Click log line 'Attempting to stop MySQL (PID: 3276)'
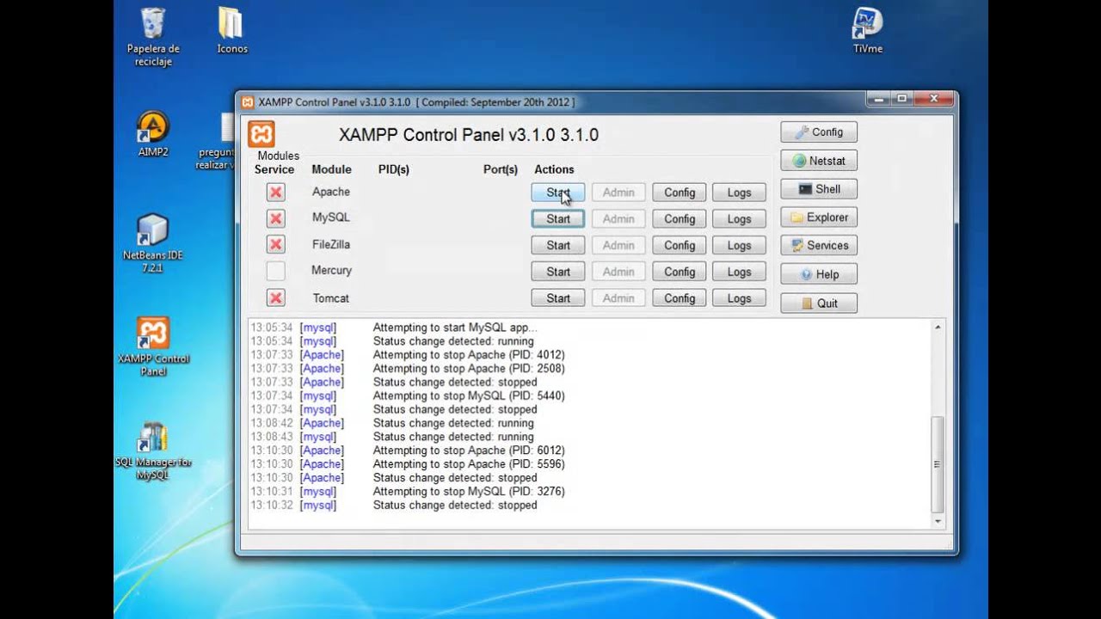 point(469,491)
